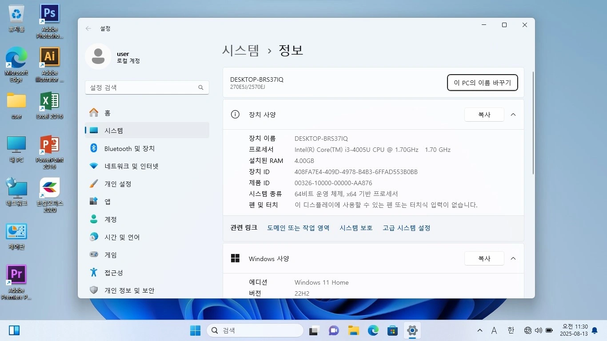Select 시스템 in settings sidebar
This screenshot has height=341, width=607.
click(x=147, y=131)
